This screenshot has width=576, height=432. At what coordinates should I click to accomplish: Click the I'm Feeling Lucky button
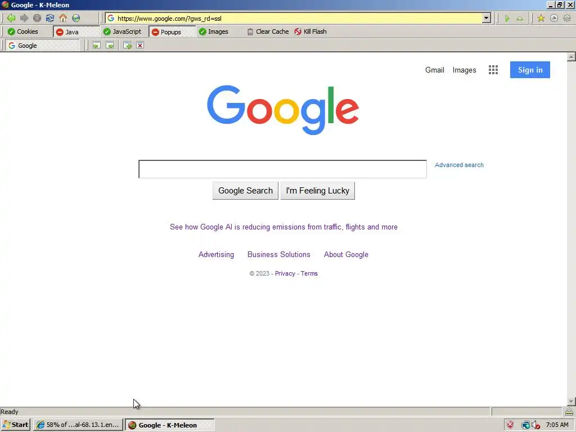pos(318,191)
